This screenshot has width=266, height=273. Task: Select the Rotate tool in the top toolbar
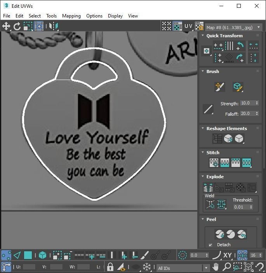point(17,26)
